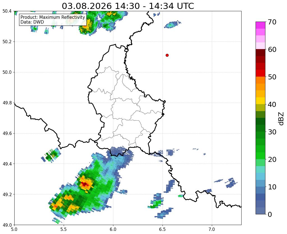This screenshot has width=287, height=234.
Task: Click the Data: DWD text
Action: click(x=32, y=22)
